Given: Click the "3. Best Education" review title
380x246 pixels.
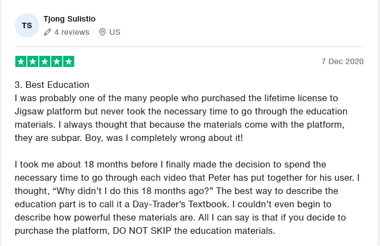Looking at the screenshot, I should (52, 85).
